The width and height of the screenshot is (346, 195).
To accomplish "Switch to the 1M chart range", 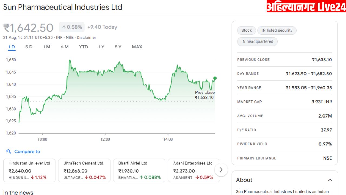I will 46,47.
